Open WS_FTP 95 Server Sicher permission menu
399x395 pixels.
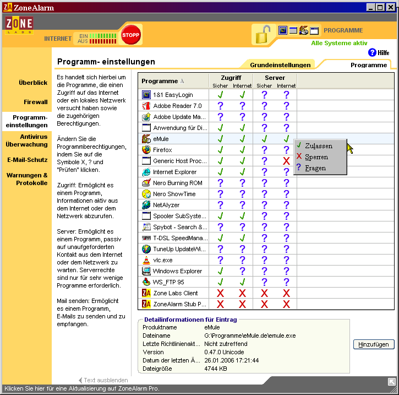pyautogui.click(x=264, y=282)
